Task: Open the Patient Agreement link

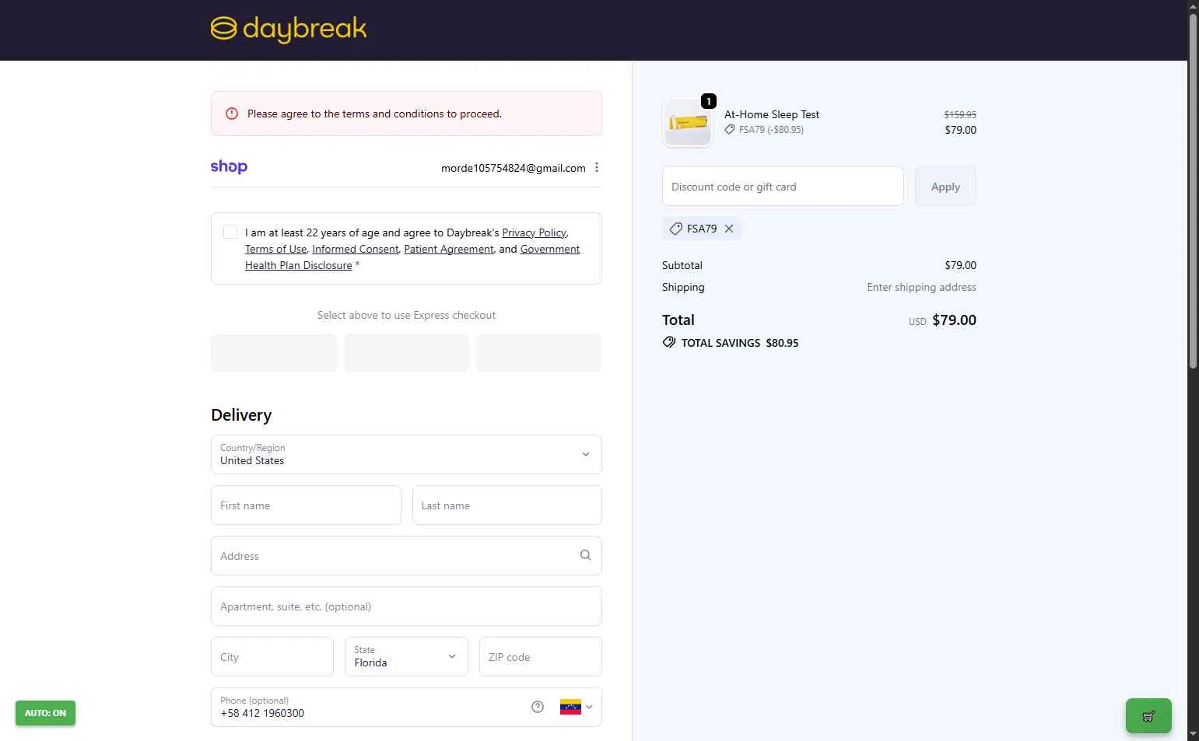Action: [x=449, y=249]
